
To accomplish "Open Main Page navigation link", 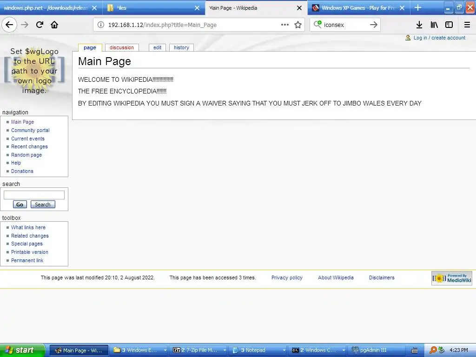I will [x=22, y=122].
